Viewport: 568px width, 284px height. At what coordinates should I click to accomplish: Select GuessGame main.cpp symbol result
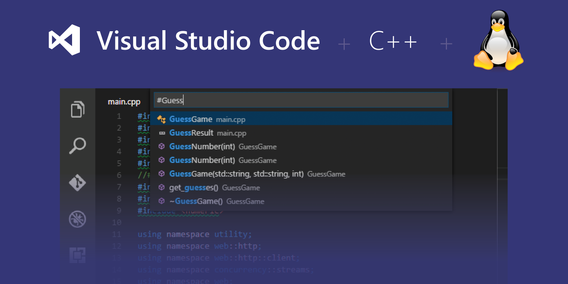(x=301, y=119)
